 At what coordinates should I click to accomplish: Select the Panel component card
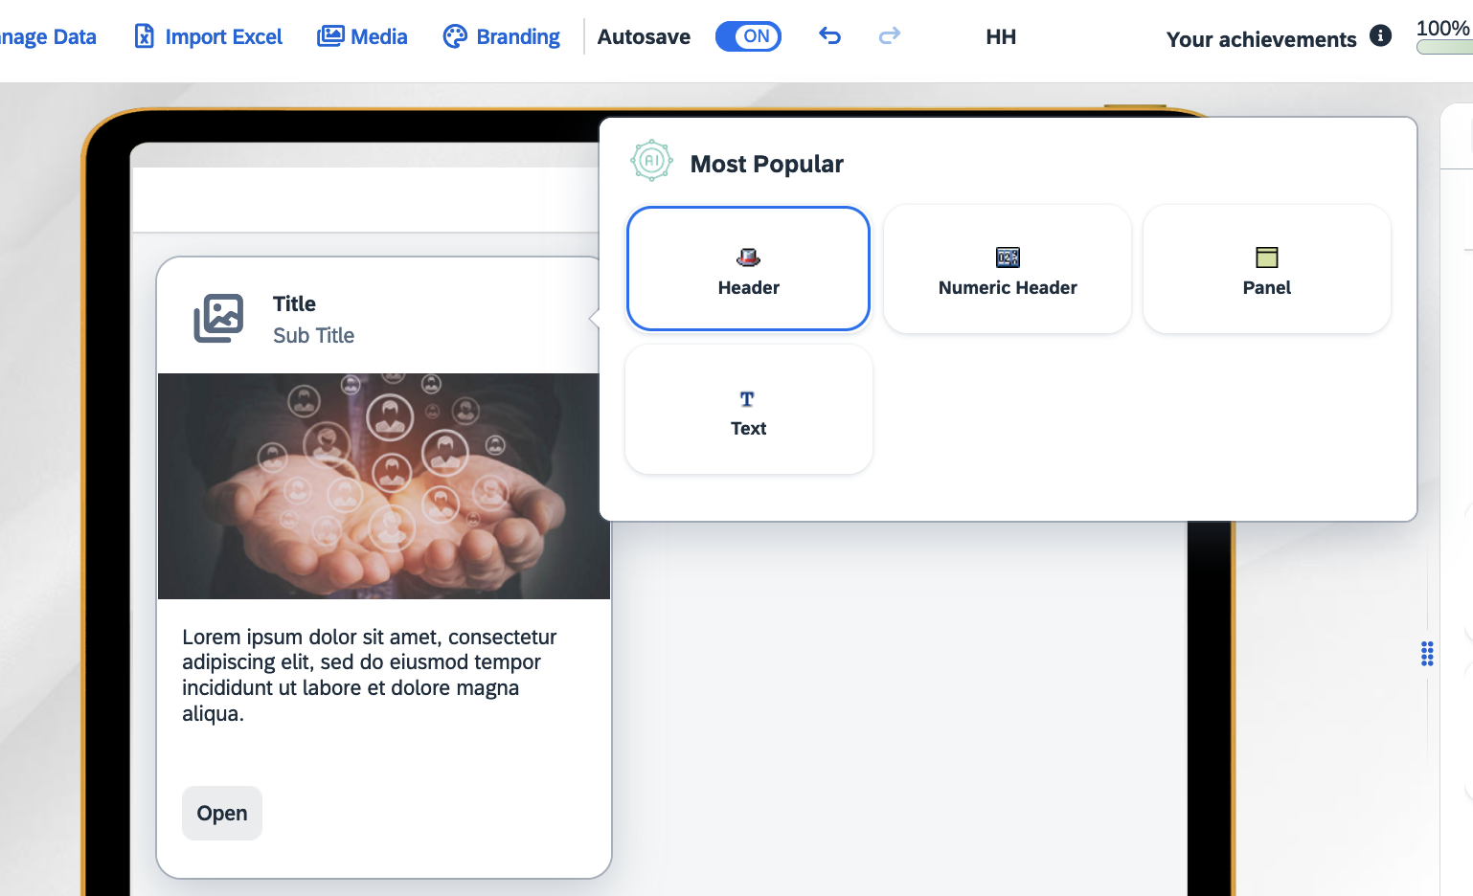tap(1266, 269)
